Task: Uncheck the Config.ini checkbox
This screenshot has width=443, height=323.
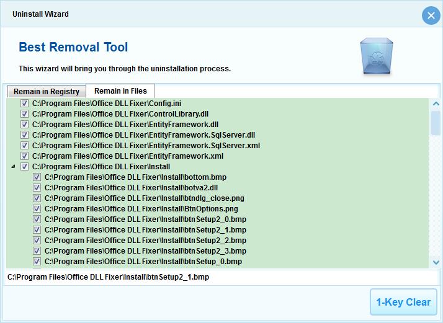Action: 24,104
